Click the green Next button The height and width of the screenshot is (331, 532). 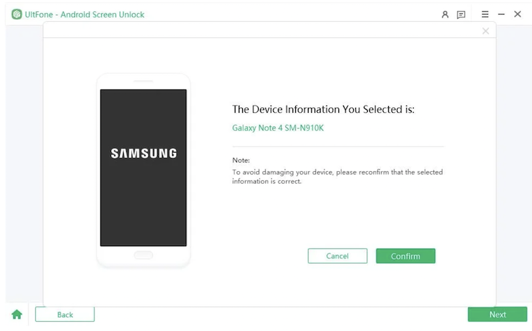497,314
